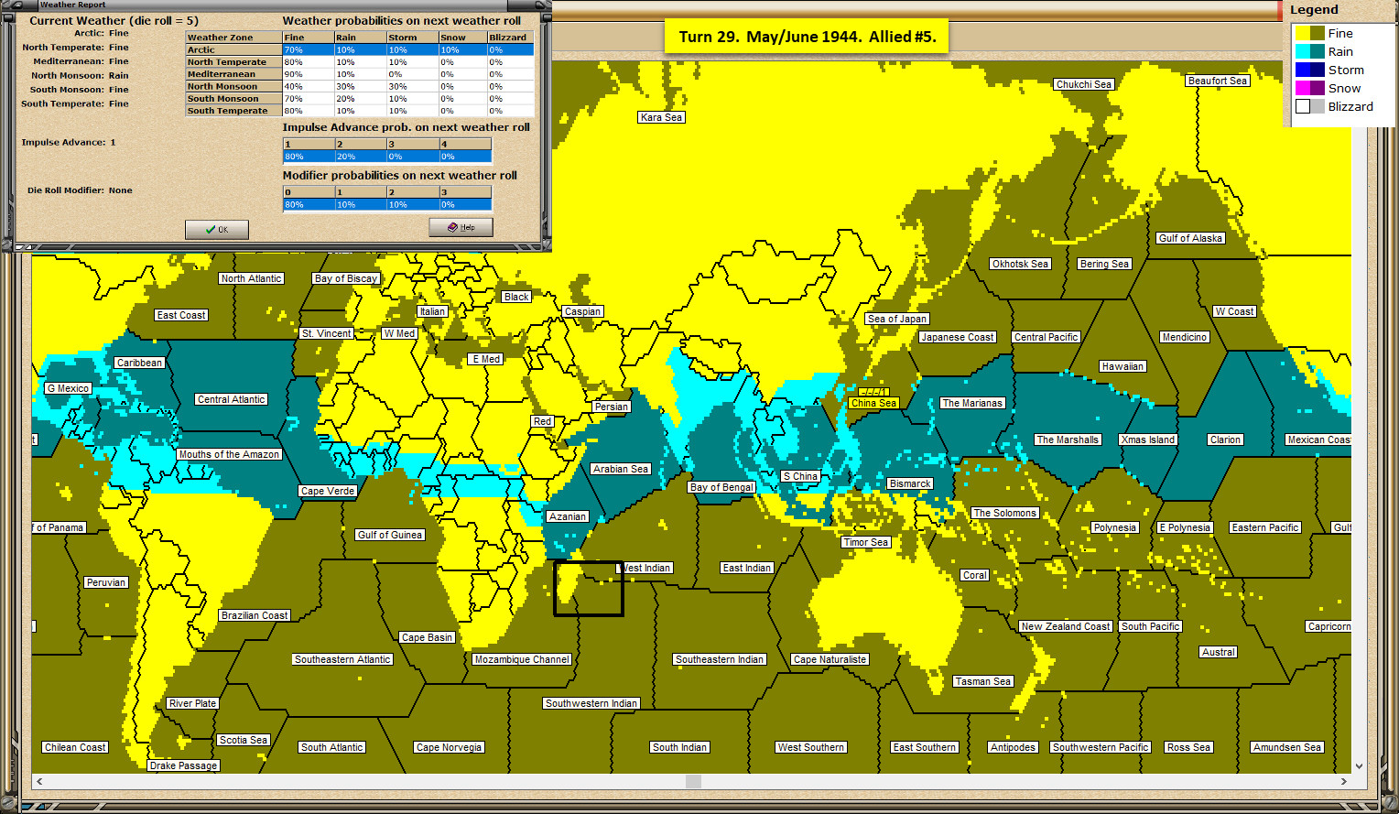Click the Snow color swatch in Legend
Image resolution: width=1399 pixels, height=814 pixels.
point(1310,88)
